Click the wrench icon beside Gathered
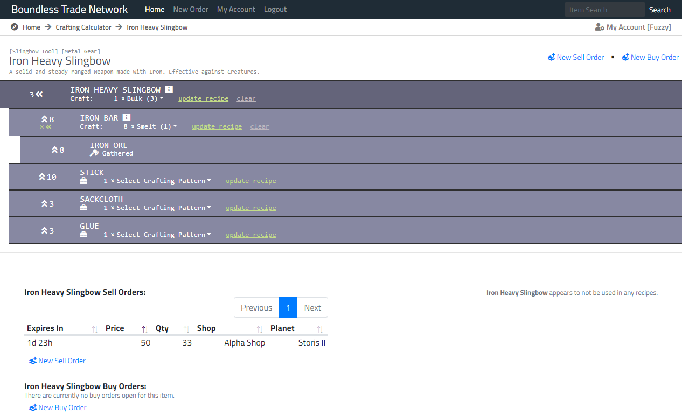Screen dimensions: 682x416 coord(94,153)
